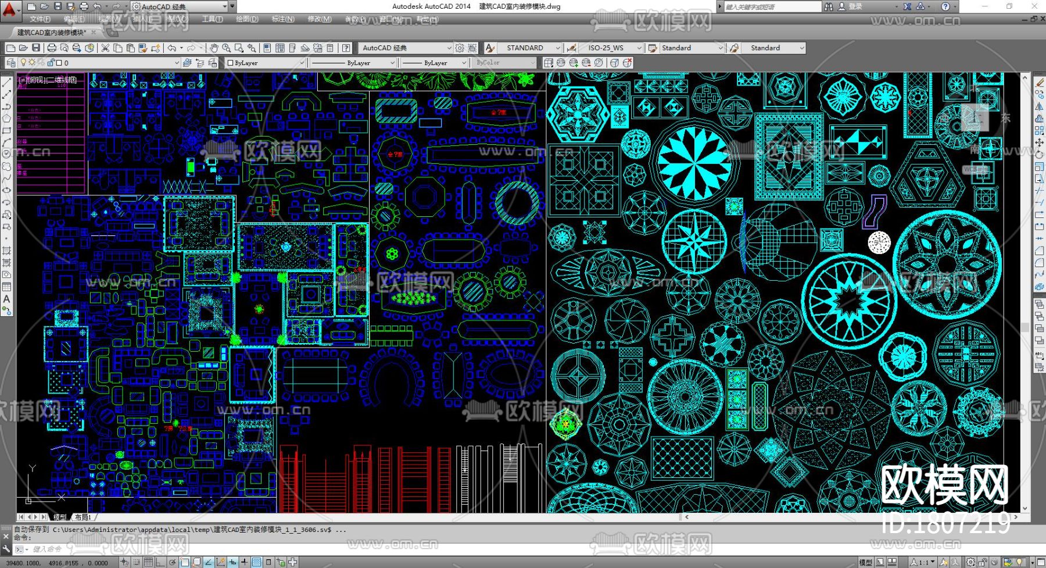Image resolution: width=1046 pixels, height=568 pixels.
Task: Click the Plot Preview toolbar icon
Action: [x=64, y=48]
